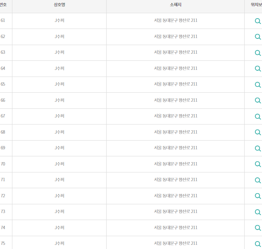
Task: Click address 서울 동대문구 왕산로 211 in row 67
Action: [176, 116]
